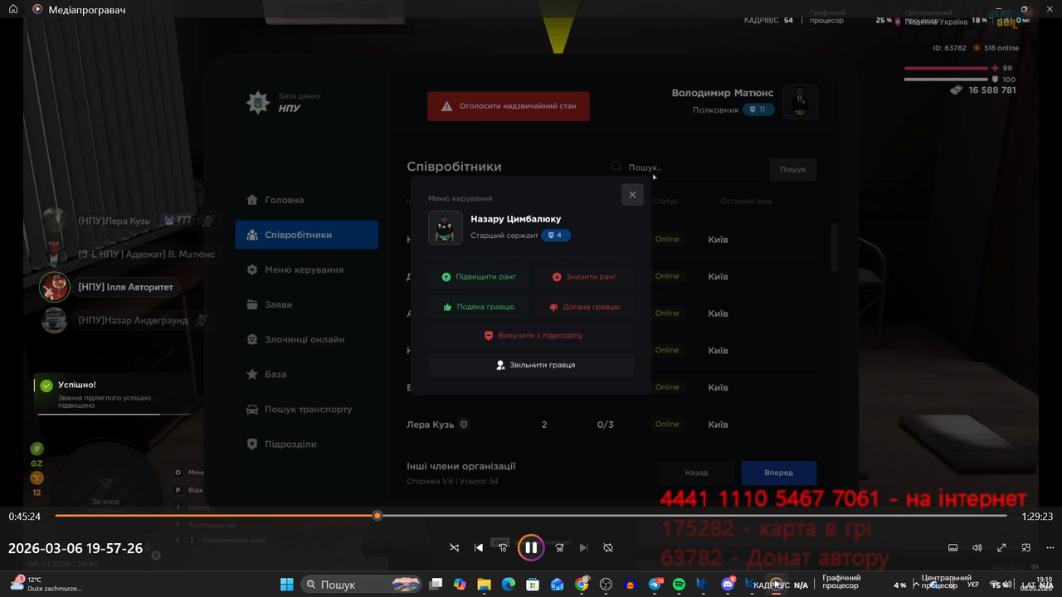1062x597 pixels.
Task: Click Вилучити з підрозділу
Action: tap(532, 336)
